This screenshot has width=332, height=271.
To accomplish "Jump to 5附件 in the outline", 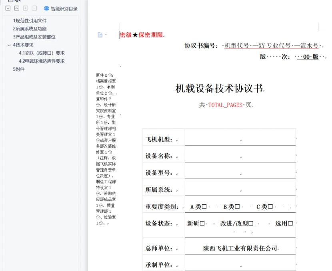I will pos(19,69).
